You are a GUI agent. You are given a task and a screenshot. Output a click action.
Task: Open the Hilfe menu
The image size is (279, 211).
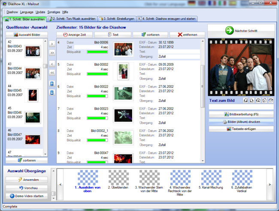click(65, 12)
